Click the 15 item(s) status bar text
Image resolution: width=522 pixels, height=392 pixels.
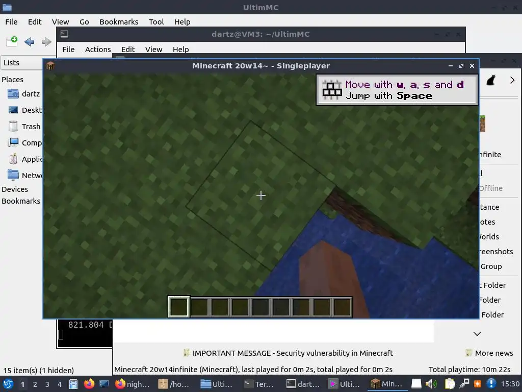pyautogui.click(x=39, y=371)
